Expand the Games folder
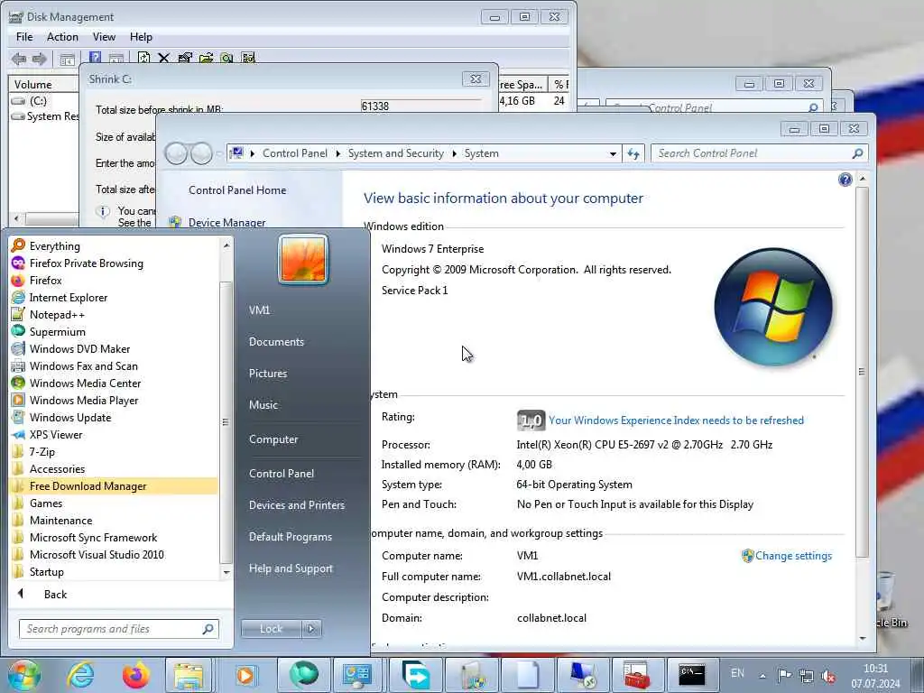The image size is (924, 693). tap(45, 504)
